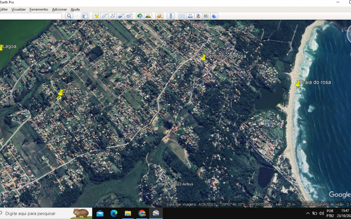
Task: Click the Windows taskbar search box
Action: [37, 213]
